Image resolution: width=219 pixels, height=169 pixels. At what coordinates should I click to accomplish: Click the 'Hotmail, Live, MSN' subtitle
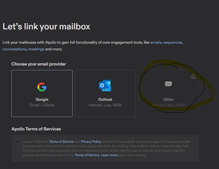tap(105, 105)
